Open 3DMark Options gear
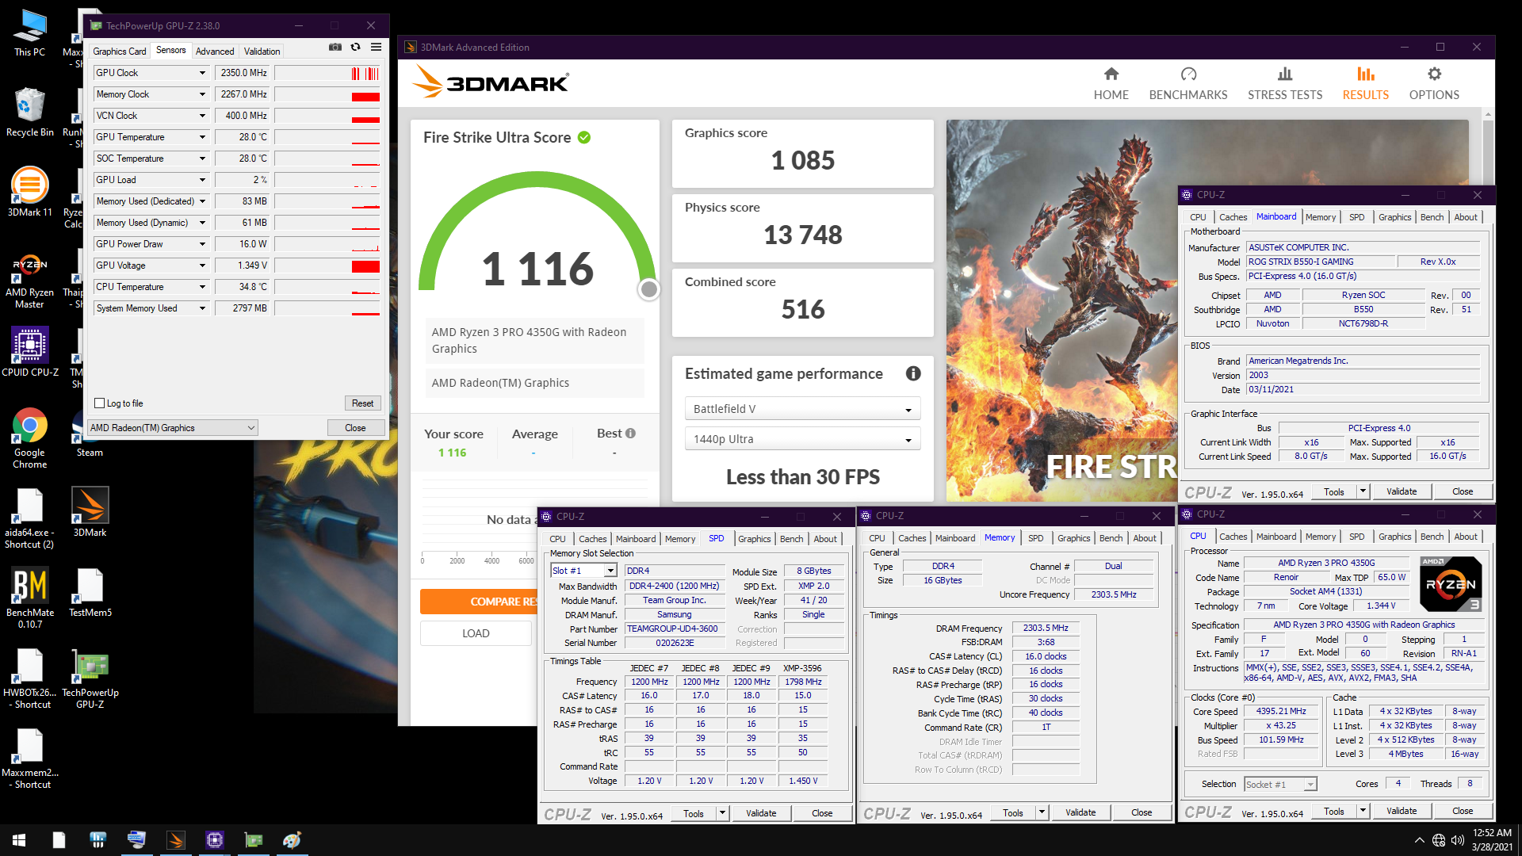This screenshot has height=856, width=1522. coord(1433,83)
